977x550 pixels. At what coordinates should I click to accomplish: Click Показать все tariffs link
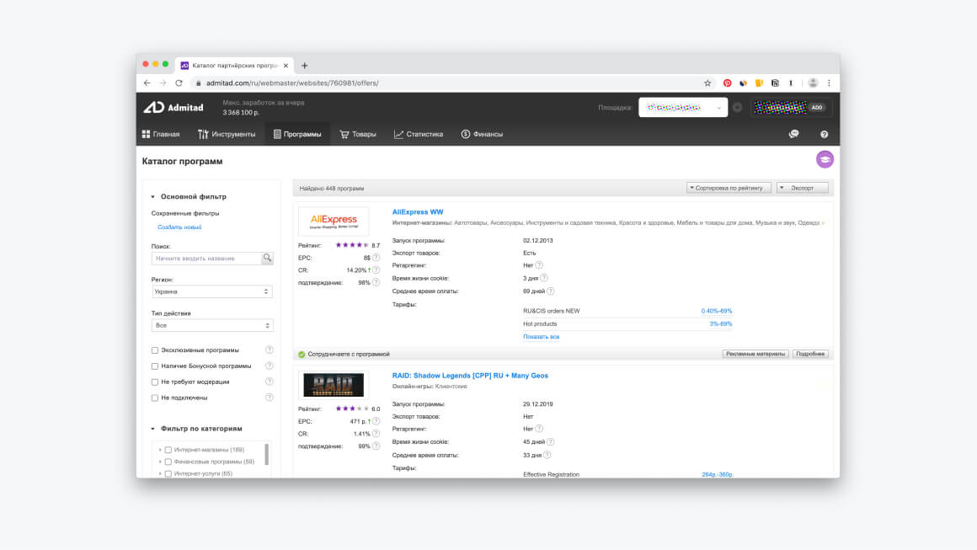541,337
